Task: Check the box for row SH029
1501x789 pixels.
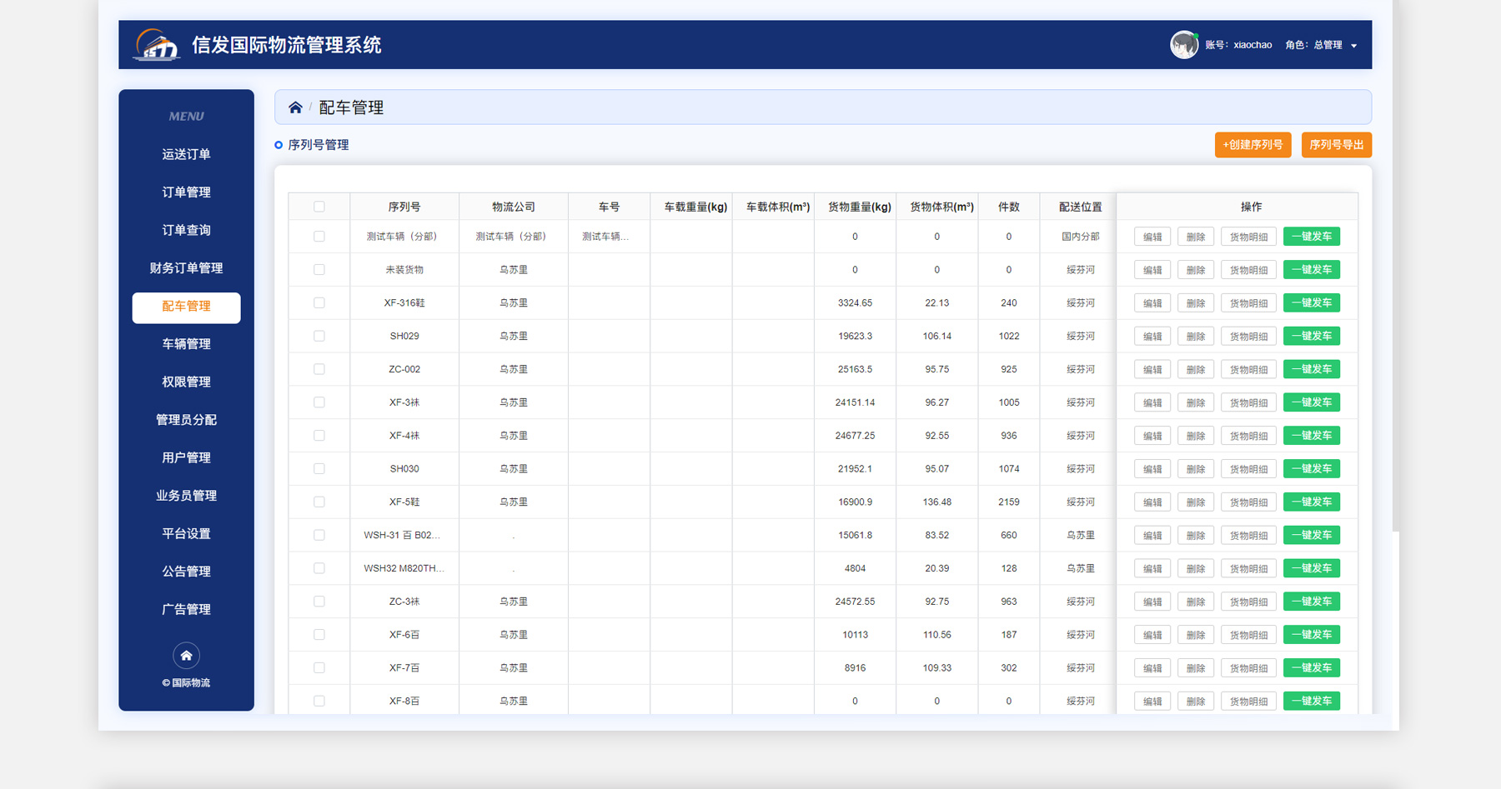Action: 319,336
